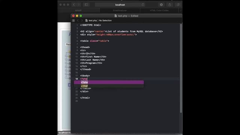Click the editor's vertical scrollbar
This screenshot has height=135, width=240.
[x=181, y=68]
